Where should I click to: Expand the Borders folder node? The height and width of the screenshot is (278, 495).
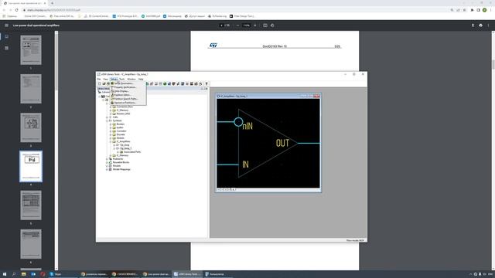(x=111, y=124)
